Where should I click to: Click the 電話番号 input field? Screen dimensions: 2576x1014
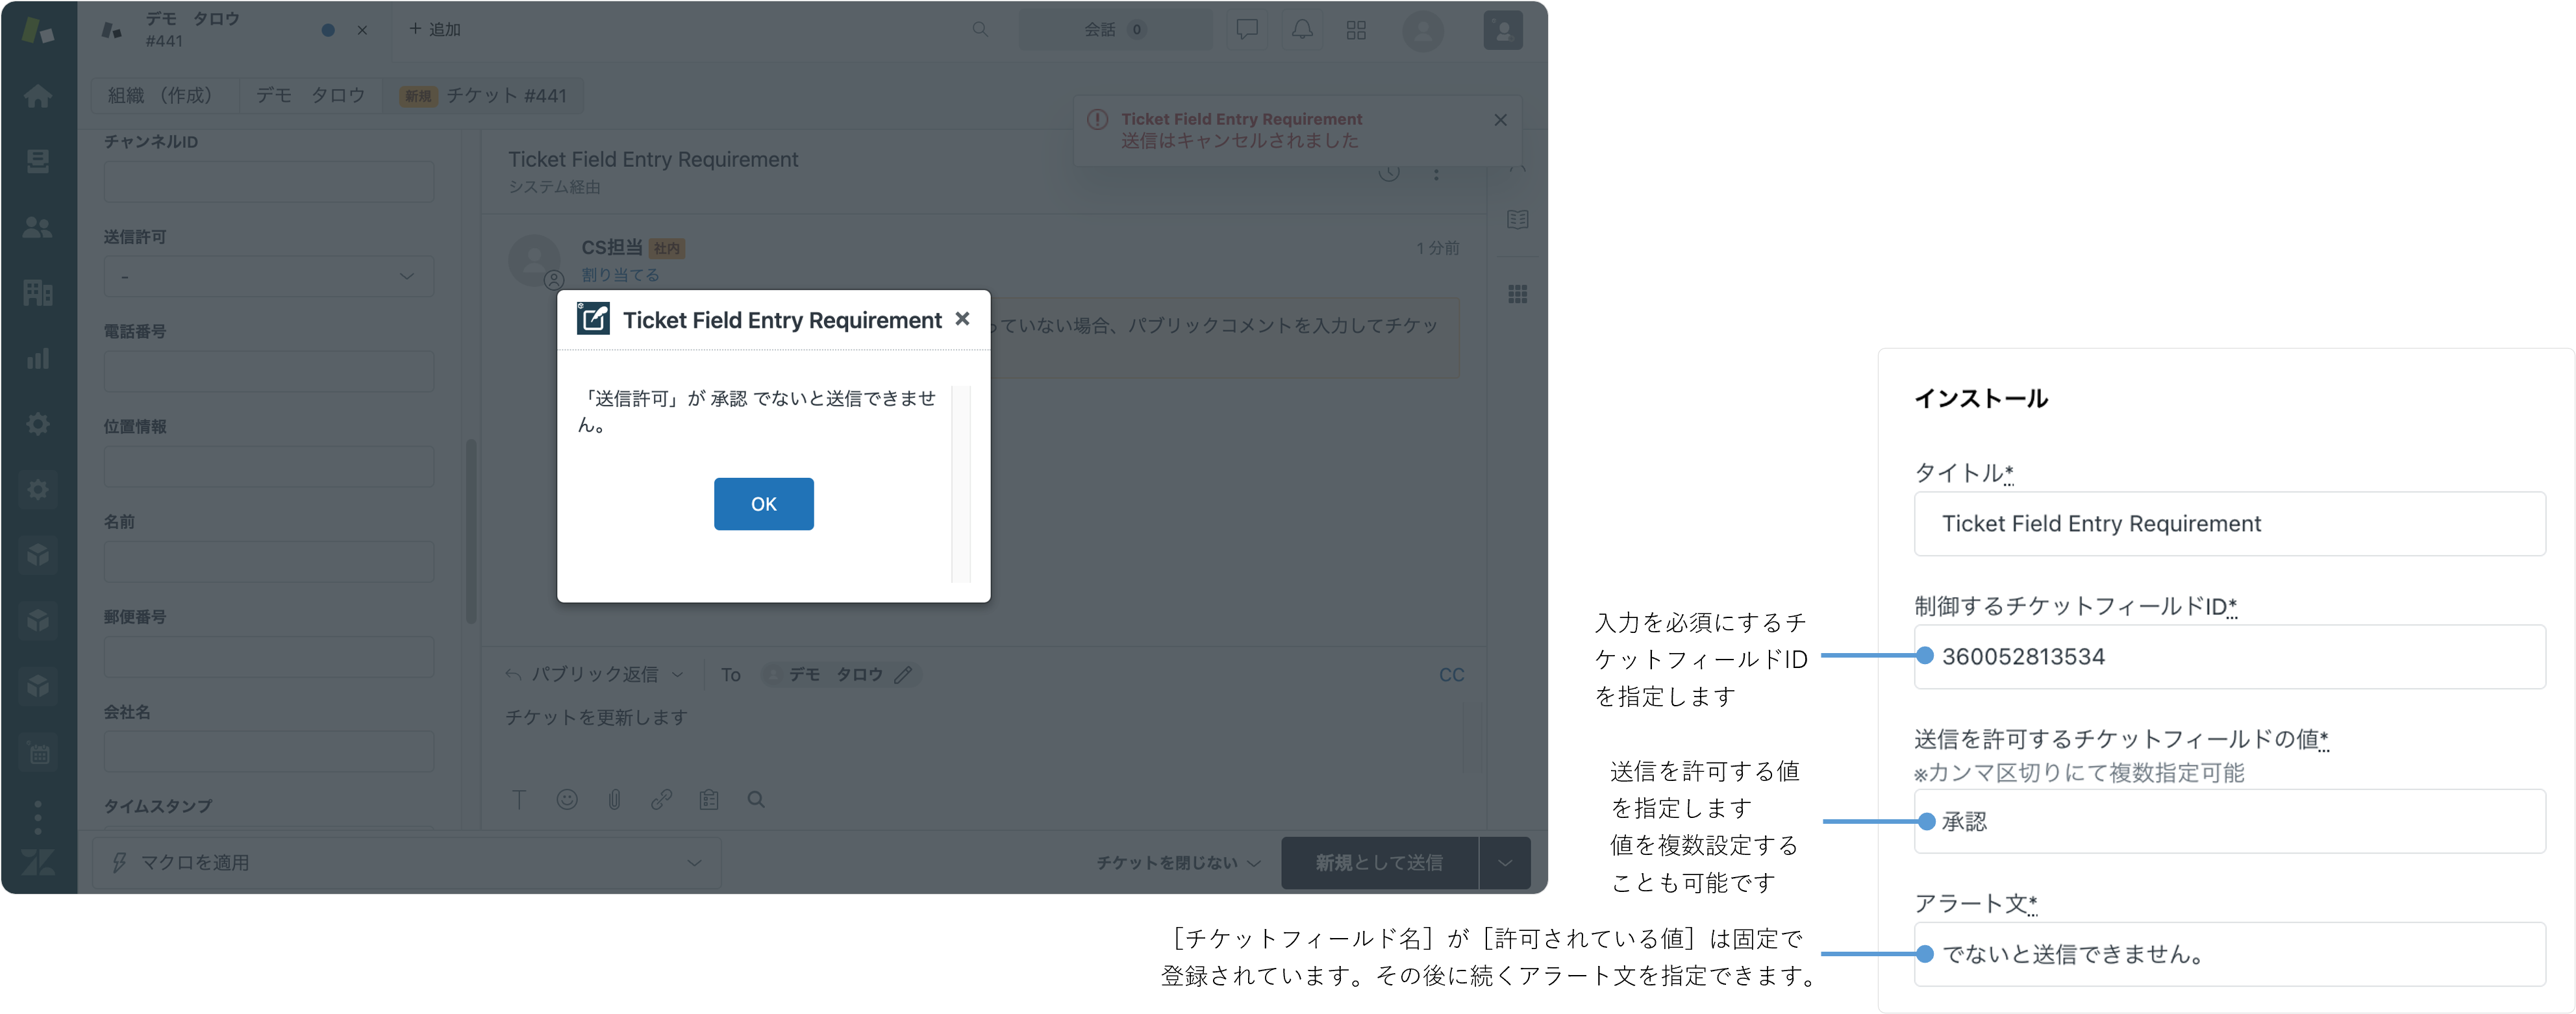click(268, 371)
